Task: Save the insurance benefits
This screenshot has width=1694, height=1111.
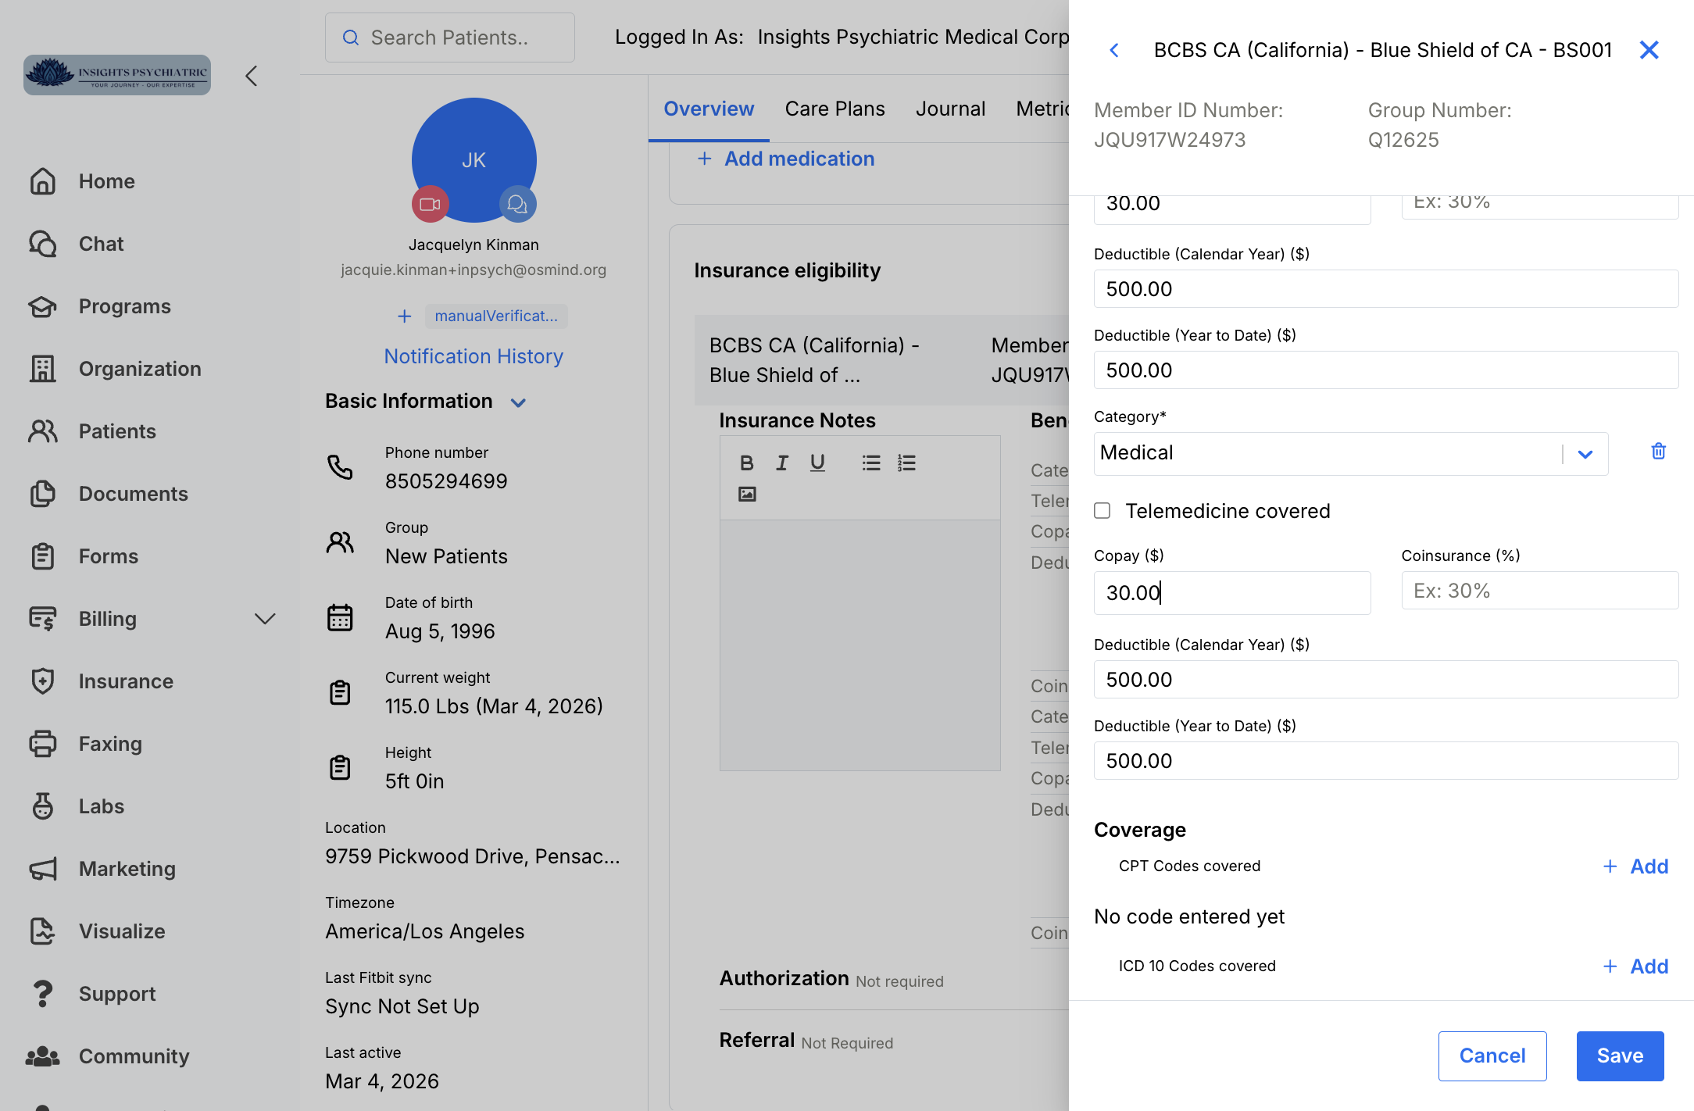Action: (1620, 1056)
